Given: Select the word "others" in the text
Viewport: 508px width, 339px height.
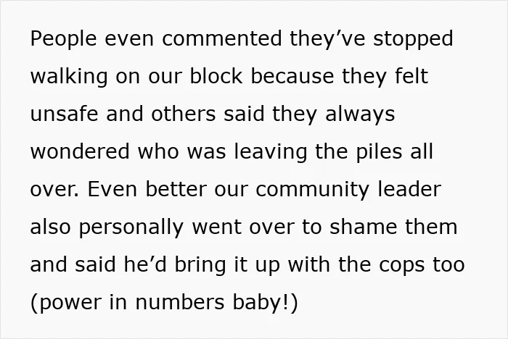Looking at the screenshot, I should 184,114.
